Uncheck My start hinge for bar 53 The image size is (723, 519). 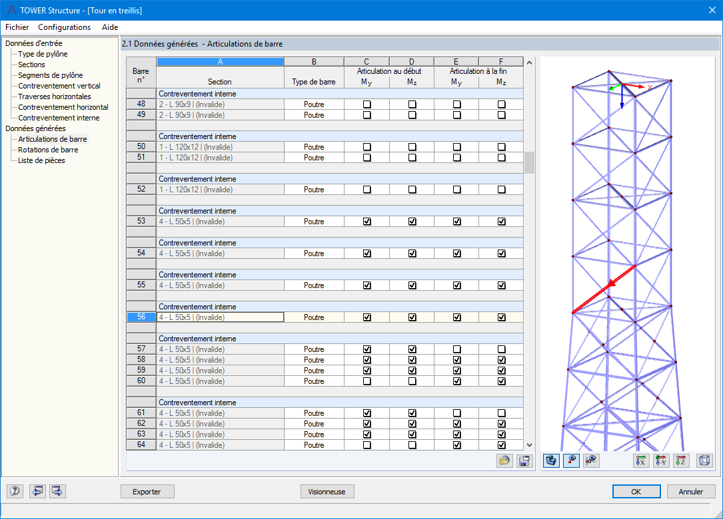(367, 222)
